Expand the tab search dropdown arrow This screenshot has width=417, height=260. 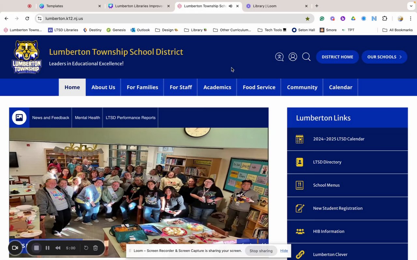(x=411, y=6)
